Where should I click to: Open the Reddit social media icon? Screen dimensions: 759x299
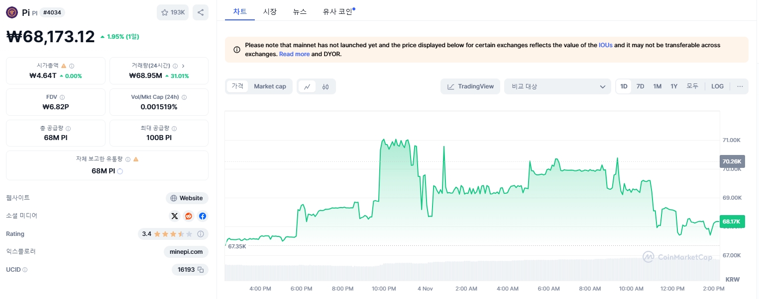(x=189, y=216)
